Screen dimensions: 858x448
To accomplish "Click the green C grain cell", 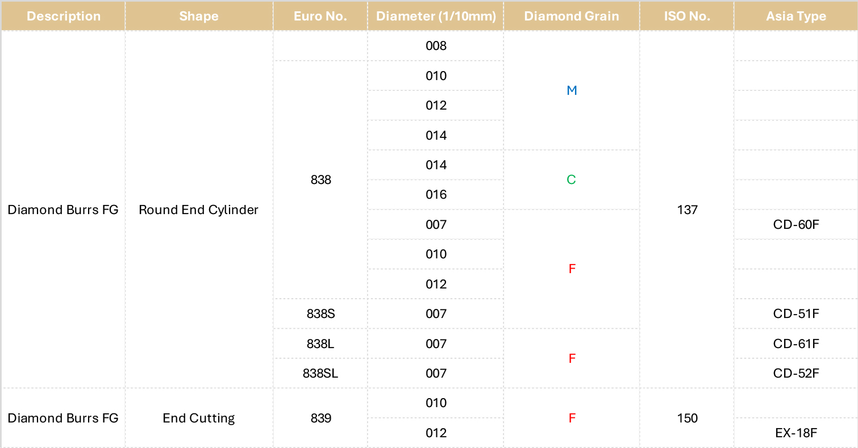I will click(572, 179).
